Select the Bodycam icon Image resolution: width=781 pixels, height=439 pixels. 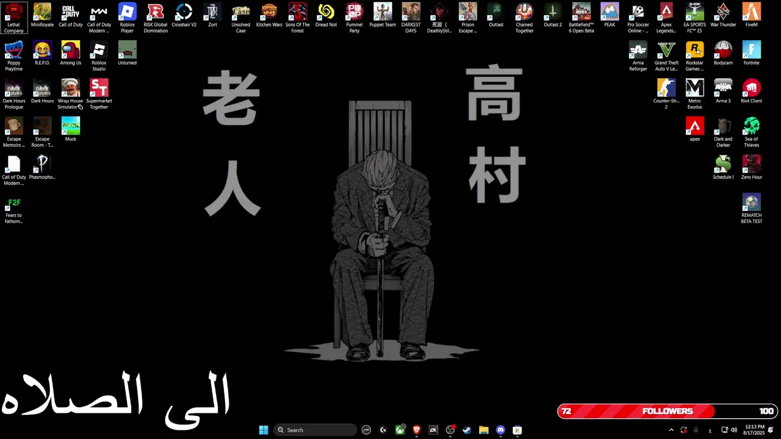pyautogui.click(x=723, y=54)
